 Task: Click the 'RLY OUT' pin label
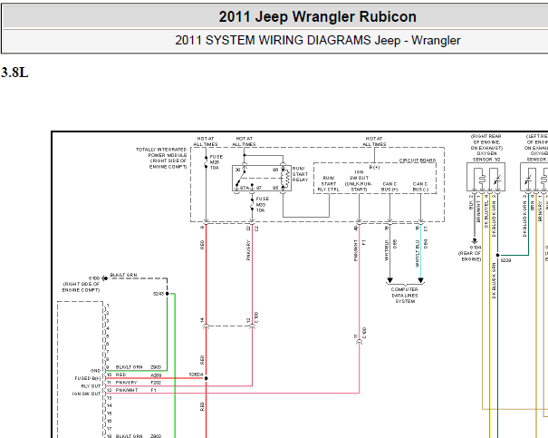click(91, 386)
